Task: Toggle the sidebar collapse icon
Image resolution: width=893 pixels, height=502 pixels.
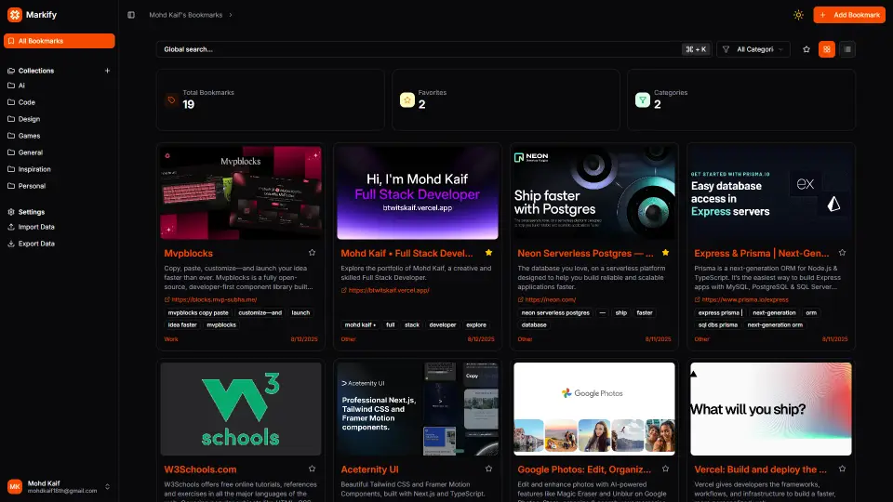Action: (131, 15)
